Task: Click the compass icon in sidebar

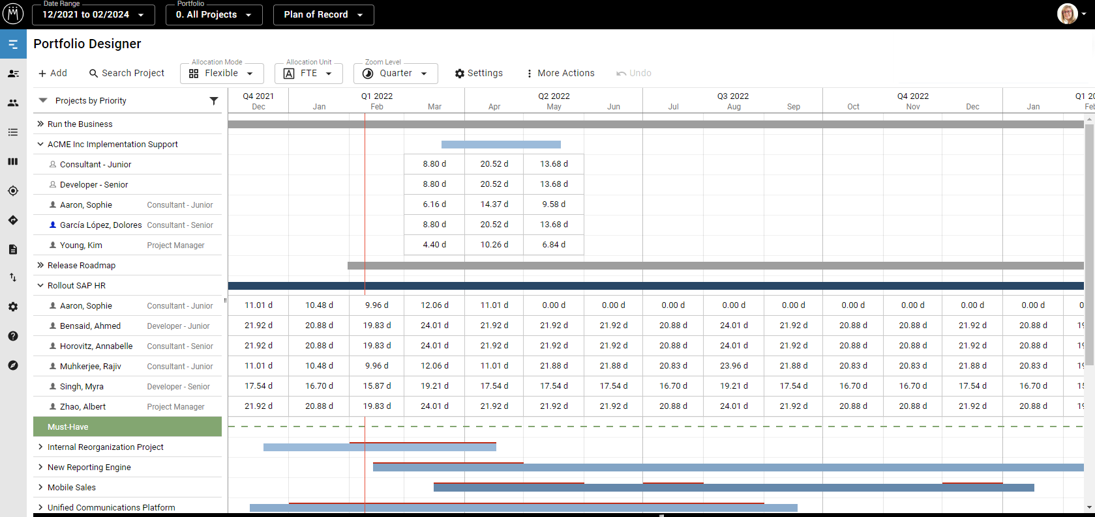Action: tap(13, 365)
